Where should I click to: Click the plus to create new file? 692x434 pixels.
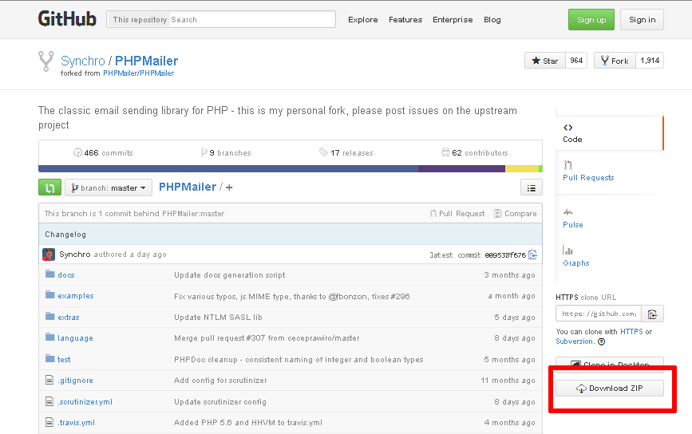(x=229, y=187)
